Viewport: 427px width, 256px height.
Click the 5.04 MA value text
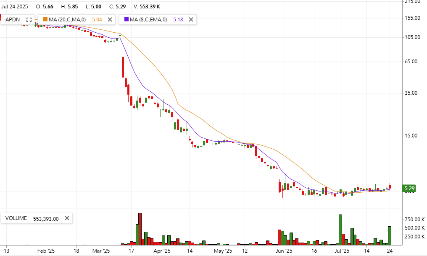[97, 20]
